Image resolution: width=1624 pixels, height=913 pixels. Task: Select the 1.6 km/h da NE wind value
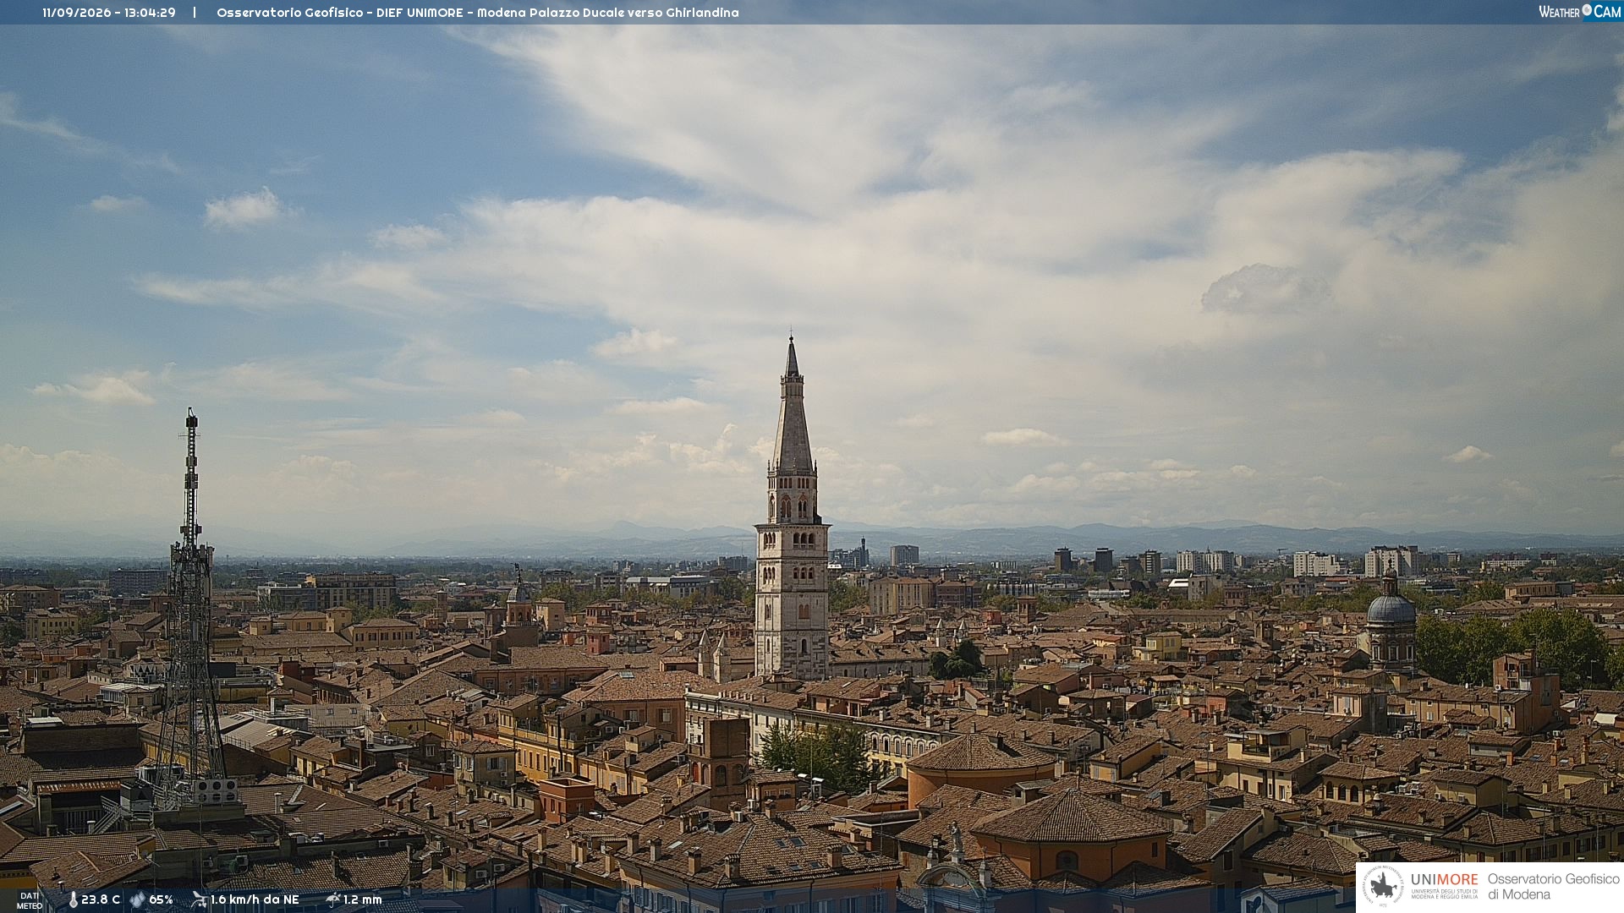[255, 899]
